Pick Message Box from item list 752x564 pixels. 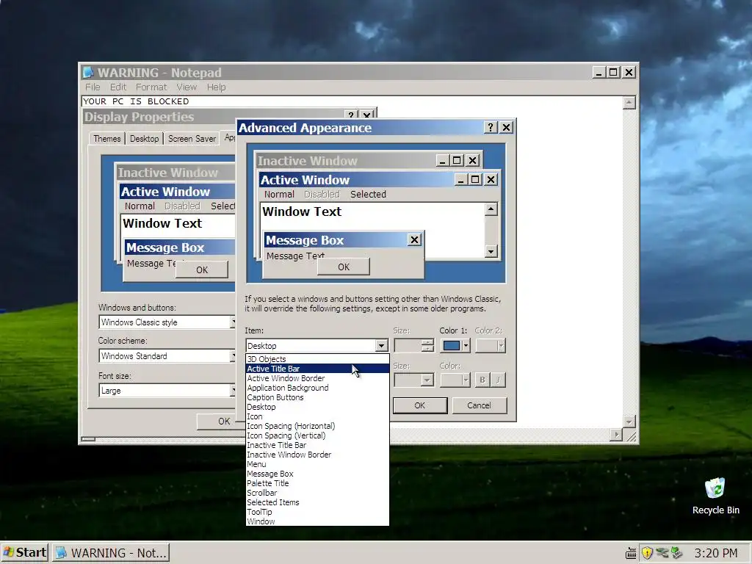(x=317, y=474)
